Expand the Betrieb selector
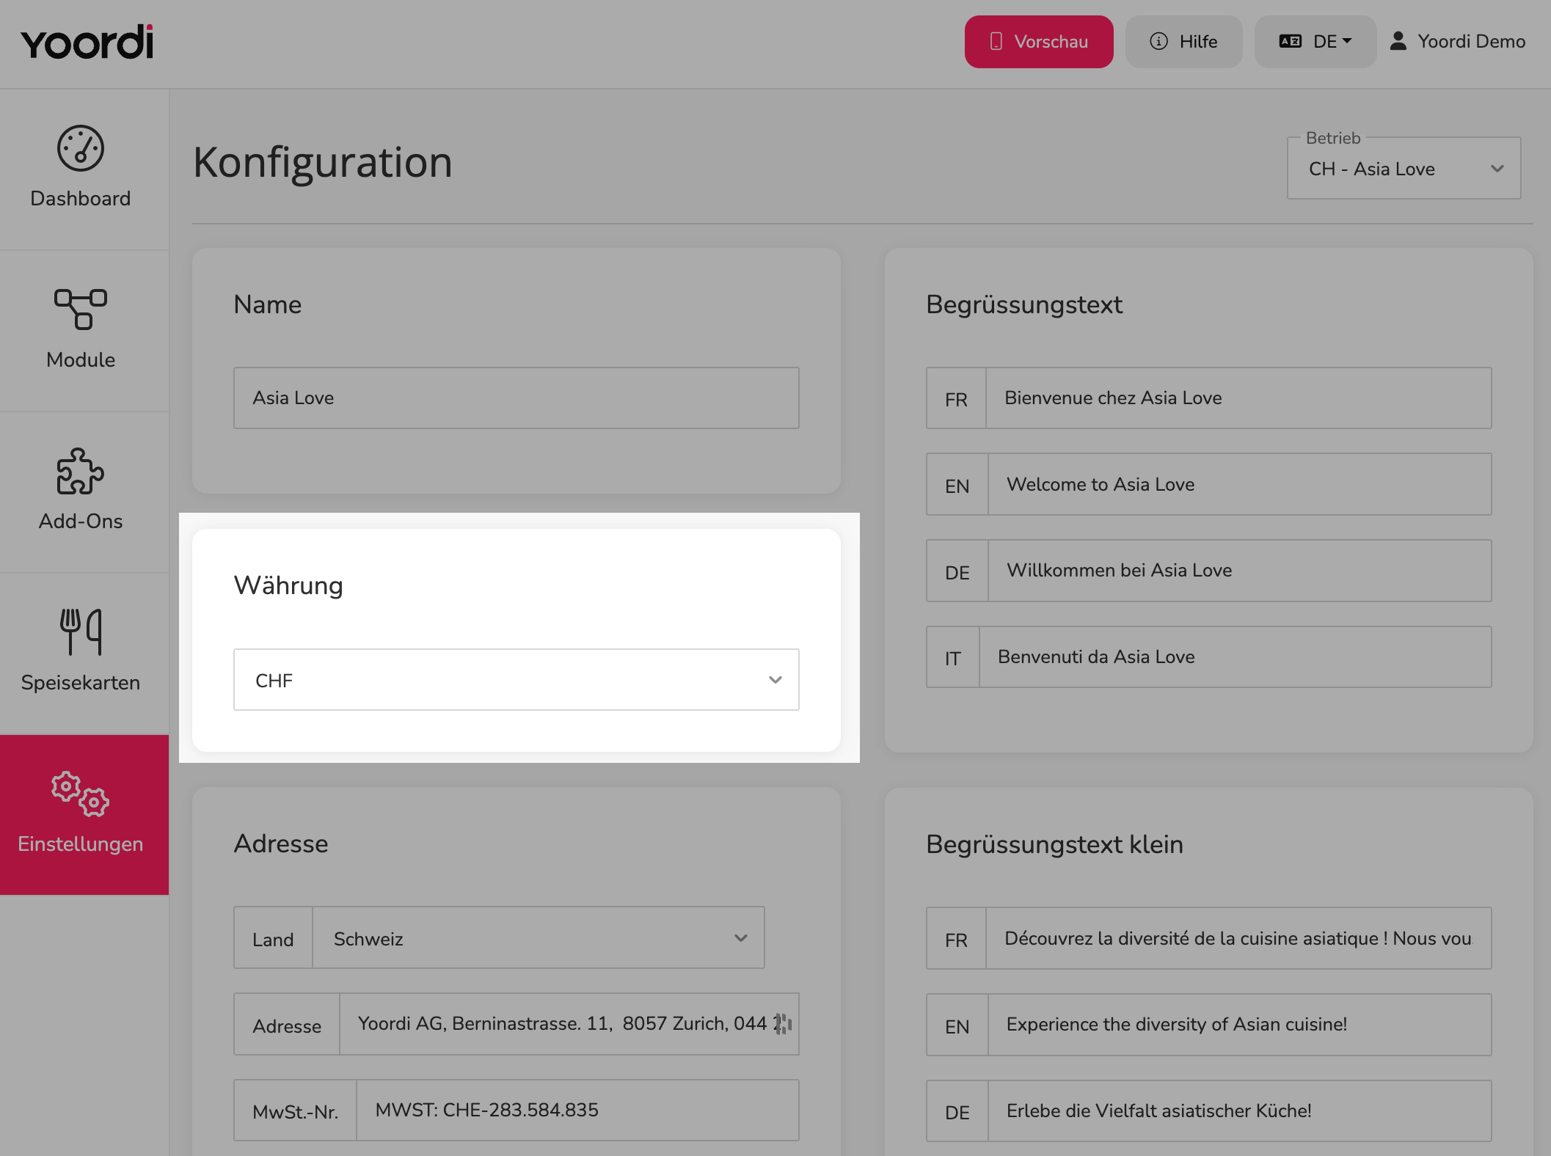The width and height of the screenshot is (1551, 1156). click(x=1404, y=169)
